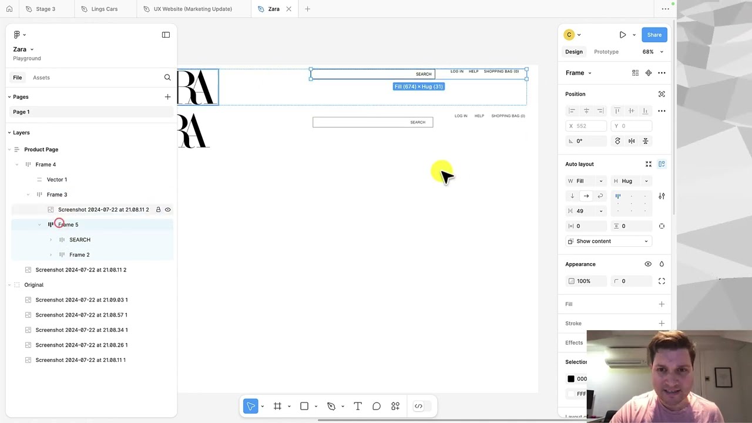The width and height of the screenshot is (752, 423).
Task: Open a new file tab with plus
Action: click(x=307, y=9)
